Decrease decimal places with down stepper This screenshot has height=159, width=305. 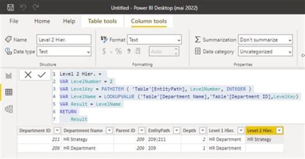pyautogui.click(x=176, y=54)
